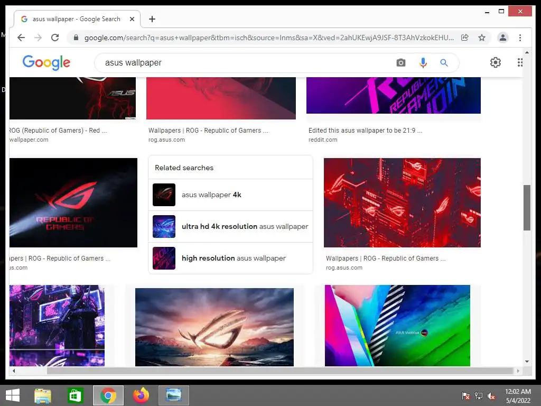Launch Firefox from the taskbar
The height and width of the screenshot is (406, 541).
141,395
